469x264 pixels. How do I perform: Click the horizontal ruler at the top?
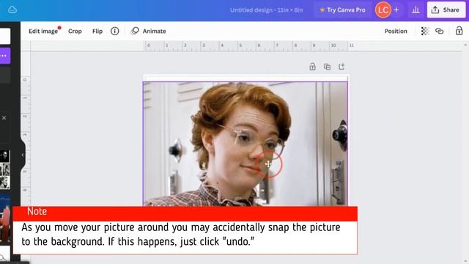point(245,45)
